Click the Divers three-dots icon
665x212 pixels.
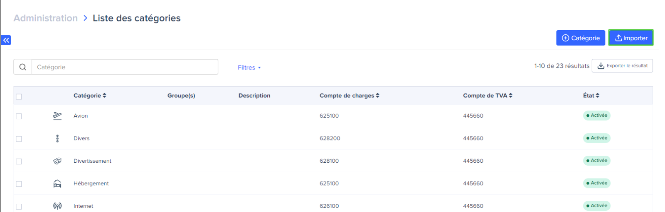[57, 138]
